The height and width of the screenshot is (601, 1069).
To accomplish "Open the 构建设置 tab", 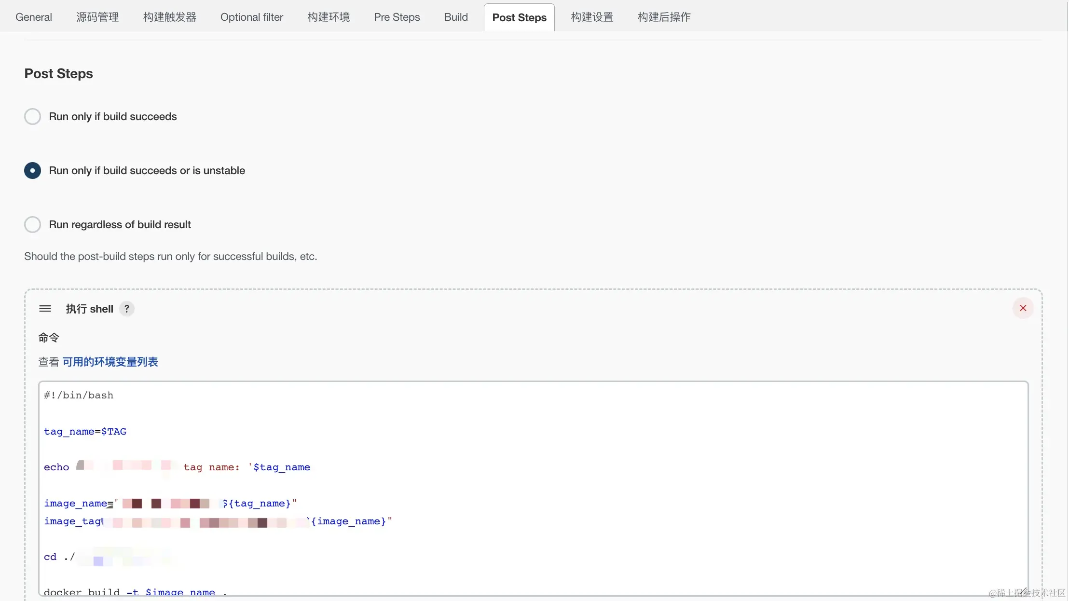I will pos(592,17).
